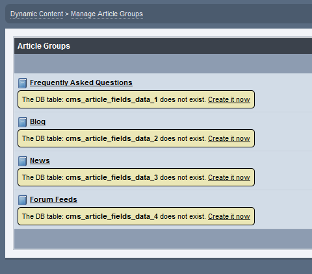Create the missing table for Forum Feeds
Image resolution: width=312 pixels, height=274 pixels.
point(229,216)
